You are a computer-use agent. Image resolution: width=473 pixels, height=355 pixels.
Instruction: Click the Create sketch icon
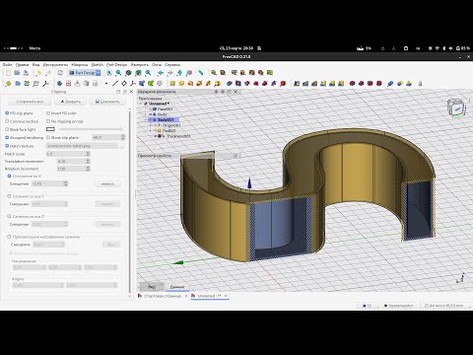tap(68, 84)
